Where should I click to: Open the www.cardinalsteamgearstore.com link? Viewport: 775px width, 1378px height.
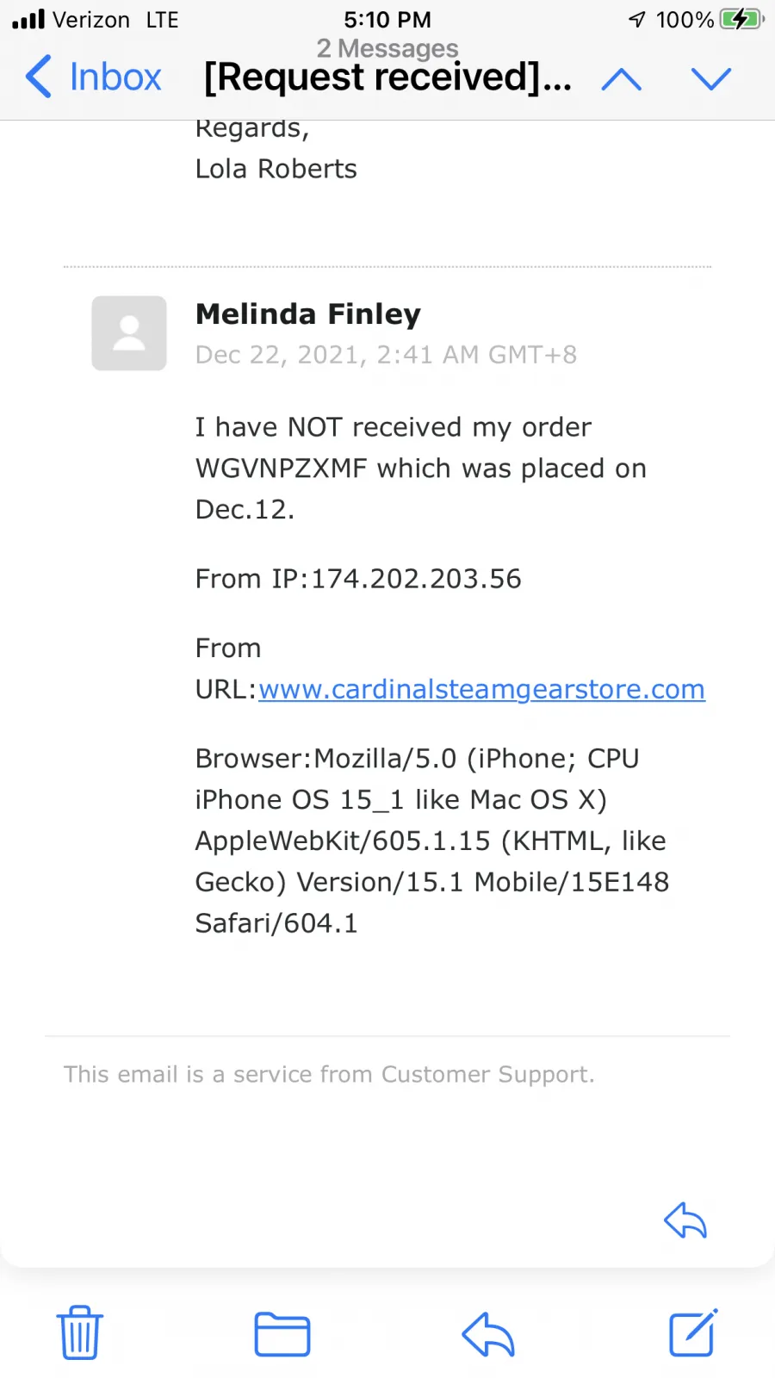tap(481, 689)
